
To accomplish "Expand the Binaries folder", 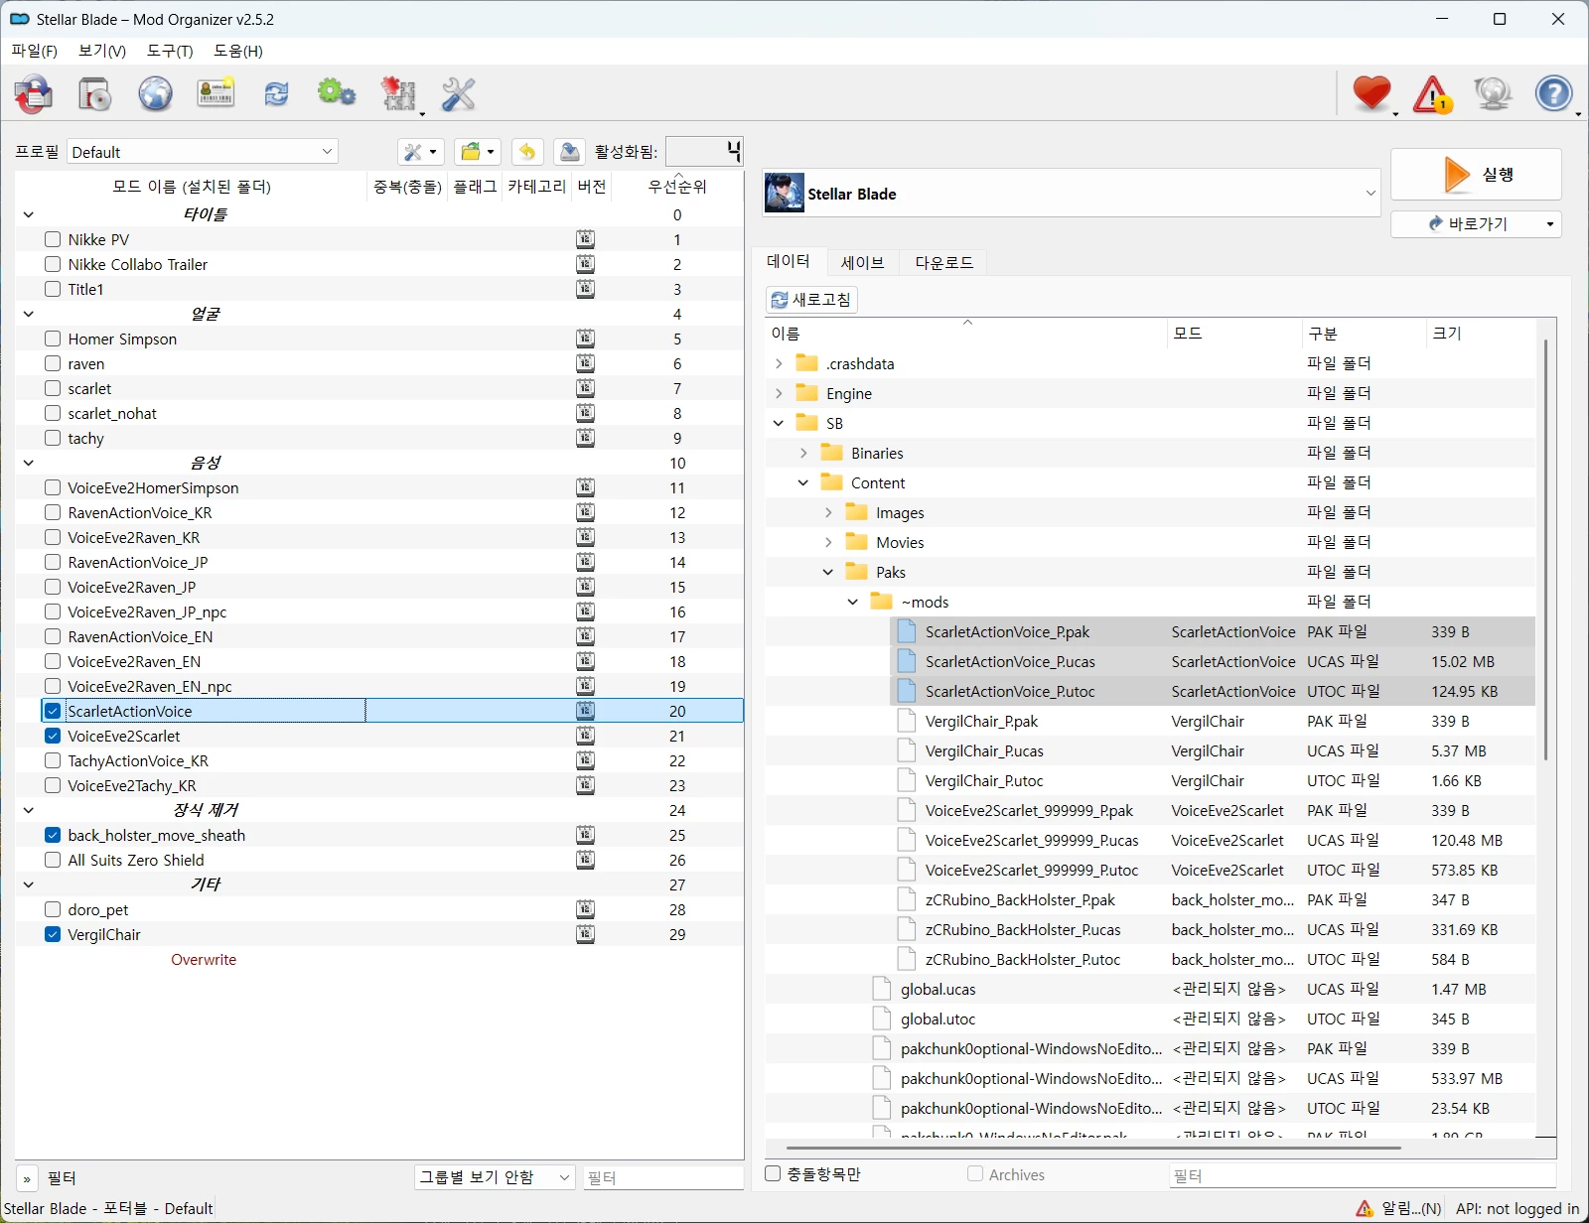I will tap(803, 453).
